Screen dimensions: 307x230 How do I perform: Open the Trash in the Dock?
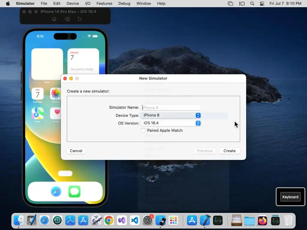tap(288, 220)
